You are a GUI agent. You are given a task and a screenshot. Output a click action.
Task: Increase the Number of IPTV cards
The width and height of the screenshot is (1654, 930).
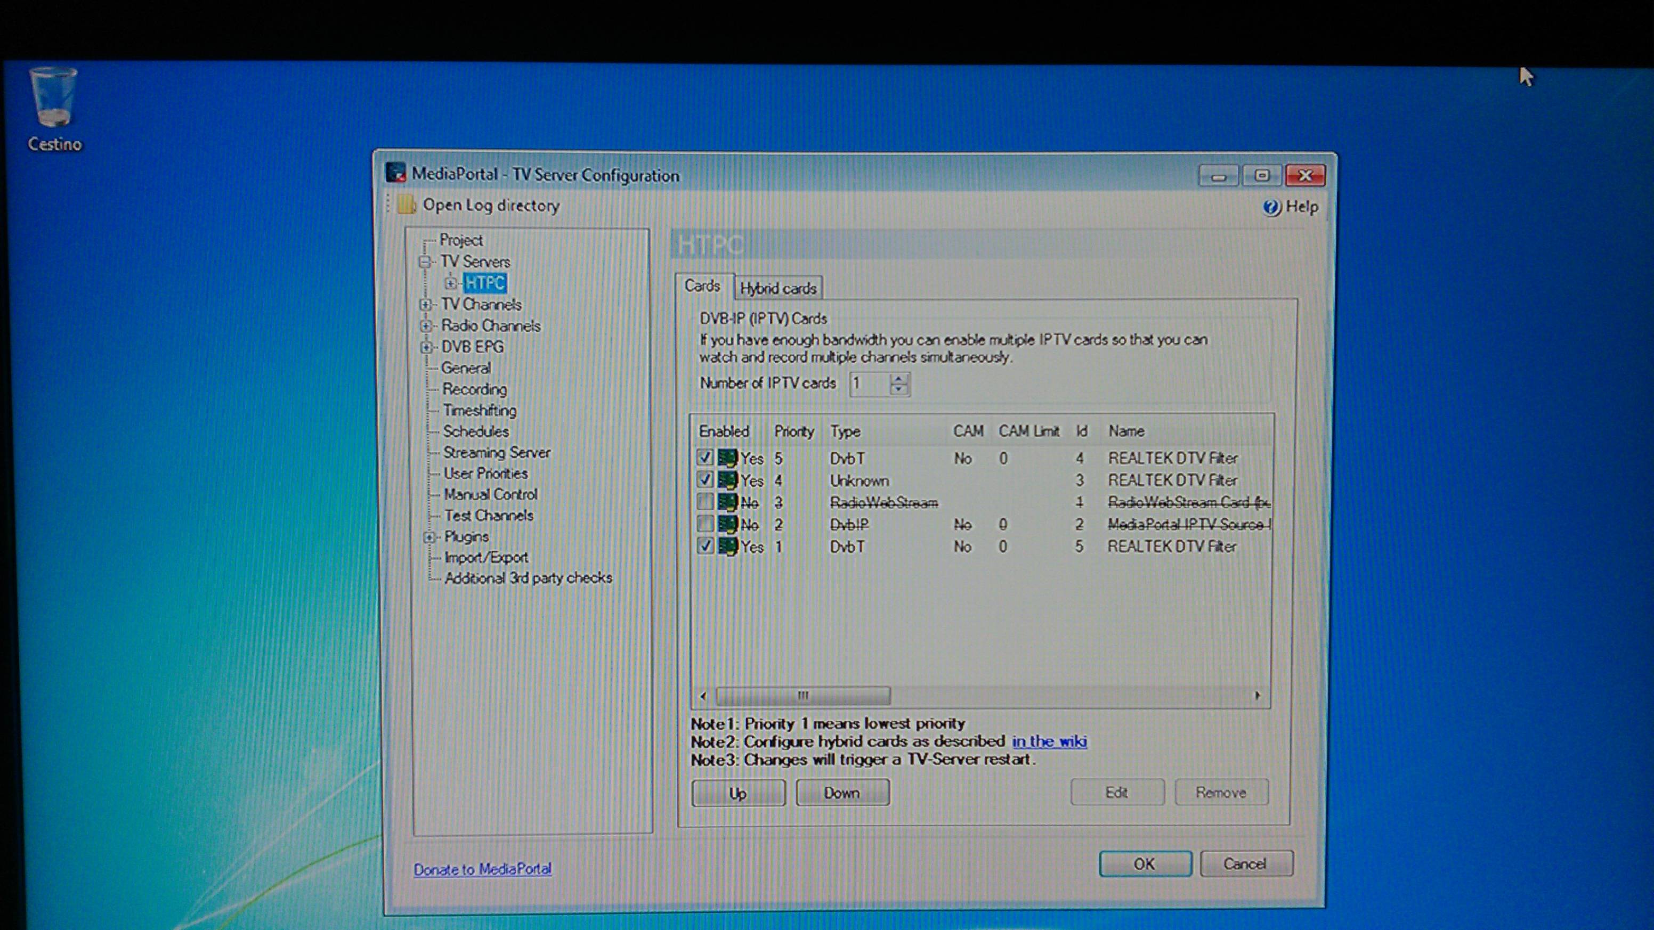[x=899, y=378]
